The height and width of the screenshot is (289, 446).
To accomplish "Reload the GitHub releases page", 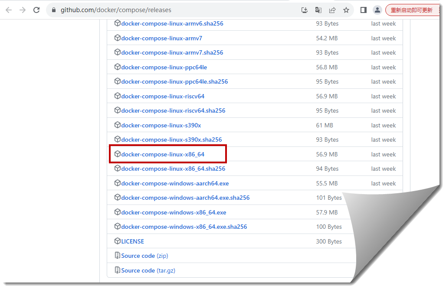I will pos(36,10).
